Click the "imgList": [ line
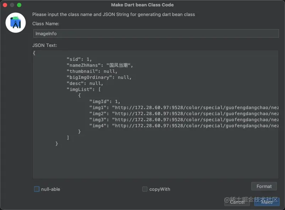 [x=84, y=89]
